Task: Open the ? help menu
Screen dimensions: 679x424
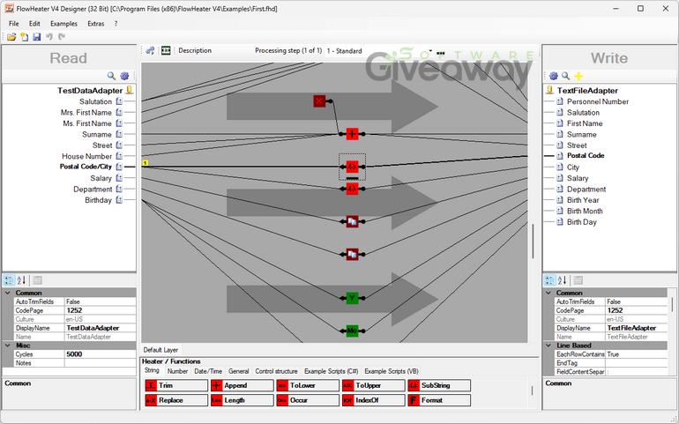Action: point(116,24)
